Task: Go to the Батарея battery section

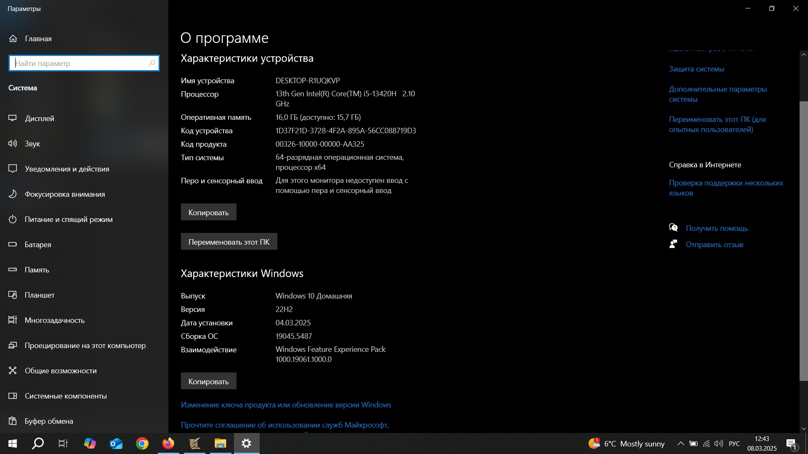Action: [x=38, y=245]
